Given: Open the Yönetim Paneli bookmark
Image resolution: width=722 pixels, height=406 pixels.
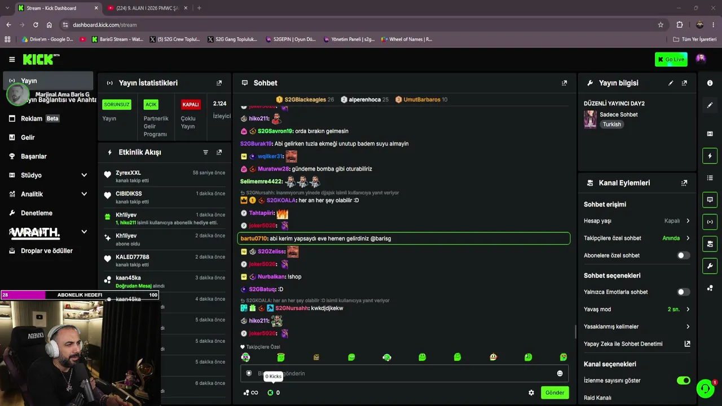Looking at the screenshot, I should point(349,39).
